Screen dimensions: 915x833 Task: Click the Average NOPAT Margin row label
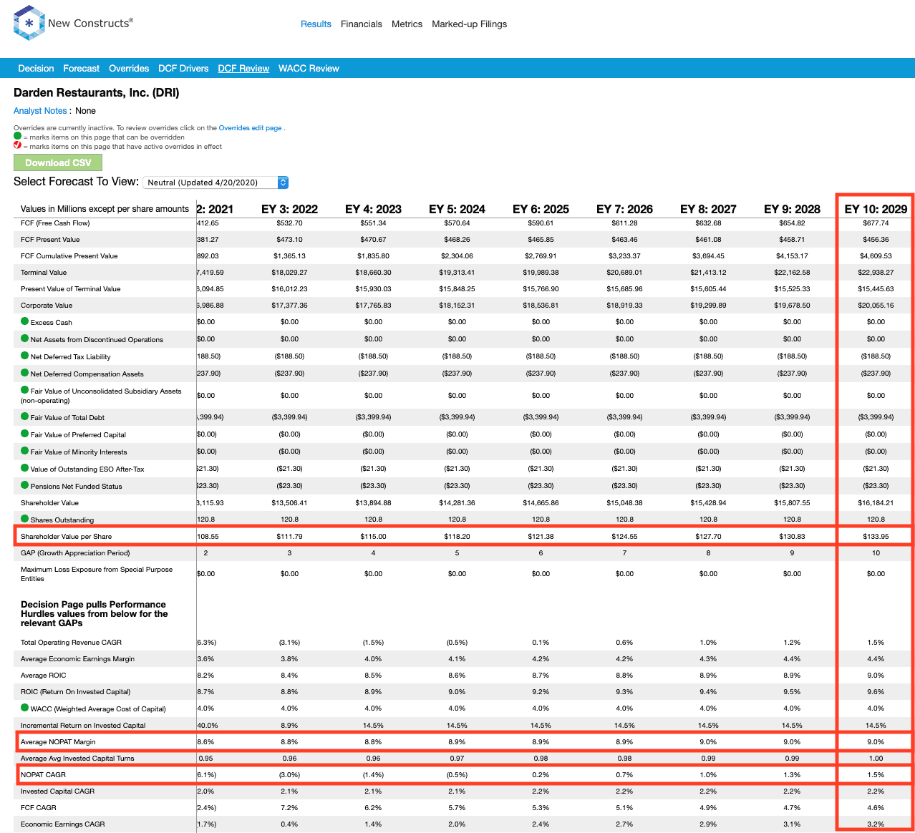point(58,741)
